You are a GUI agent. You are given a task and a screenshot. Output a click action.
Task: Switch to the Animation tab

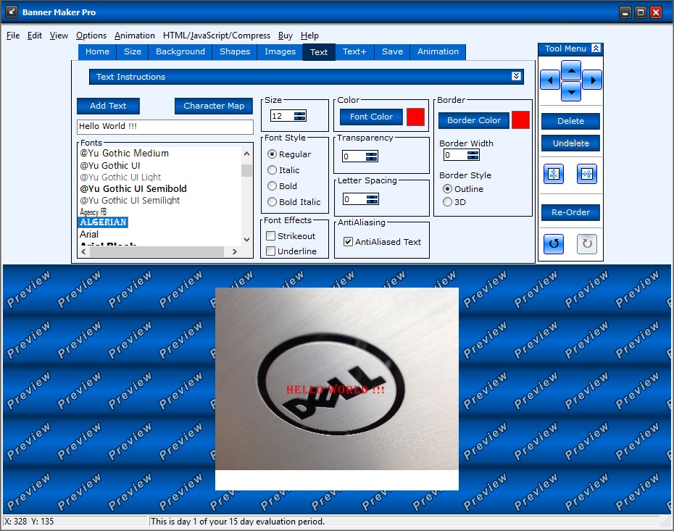click(438, 51)
